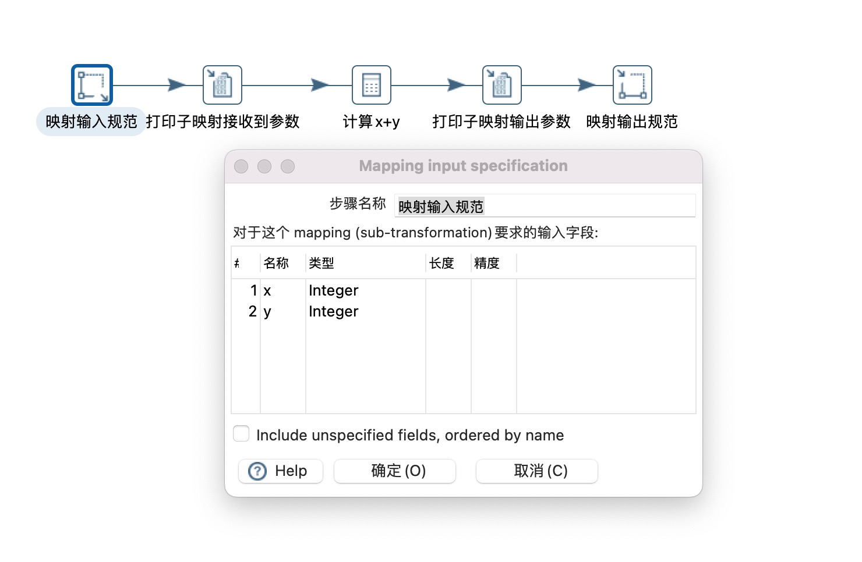Viewport: 862px width, 562px height.
Task: Click the 类型 column header
Action: coord(321,263)
